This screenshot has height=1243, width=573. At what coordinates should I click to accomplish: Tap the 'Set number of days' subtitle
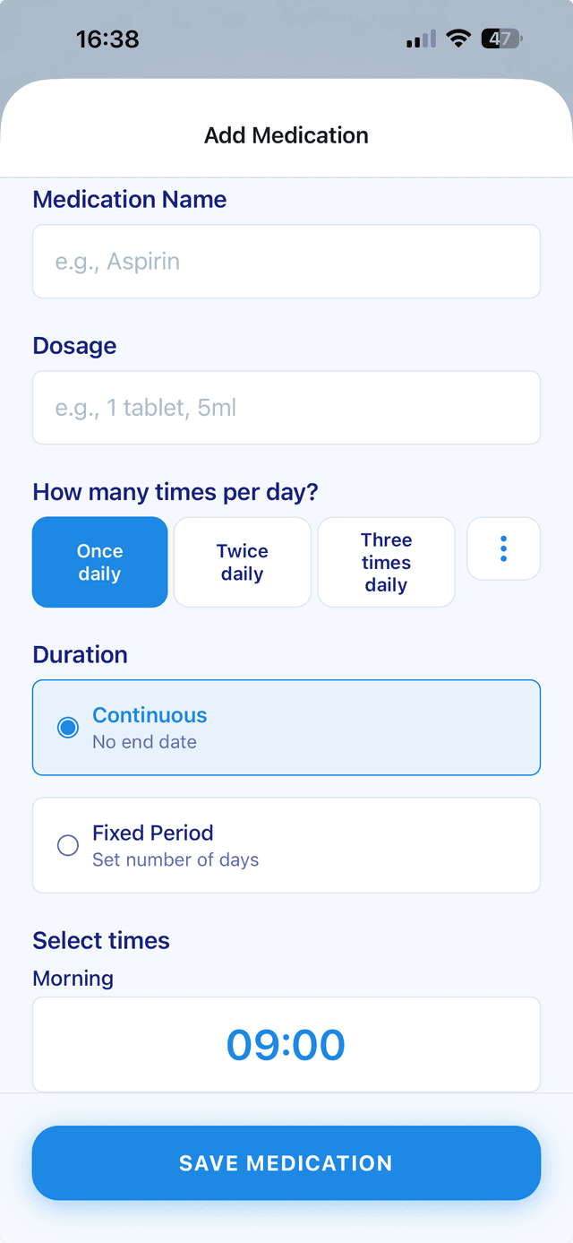[x=175, y=859]
